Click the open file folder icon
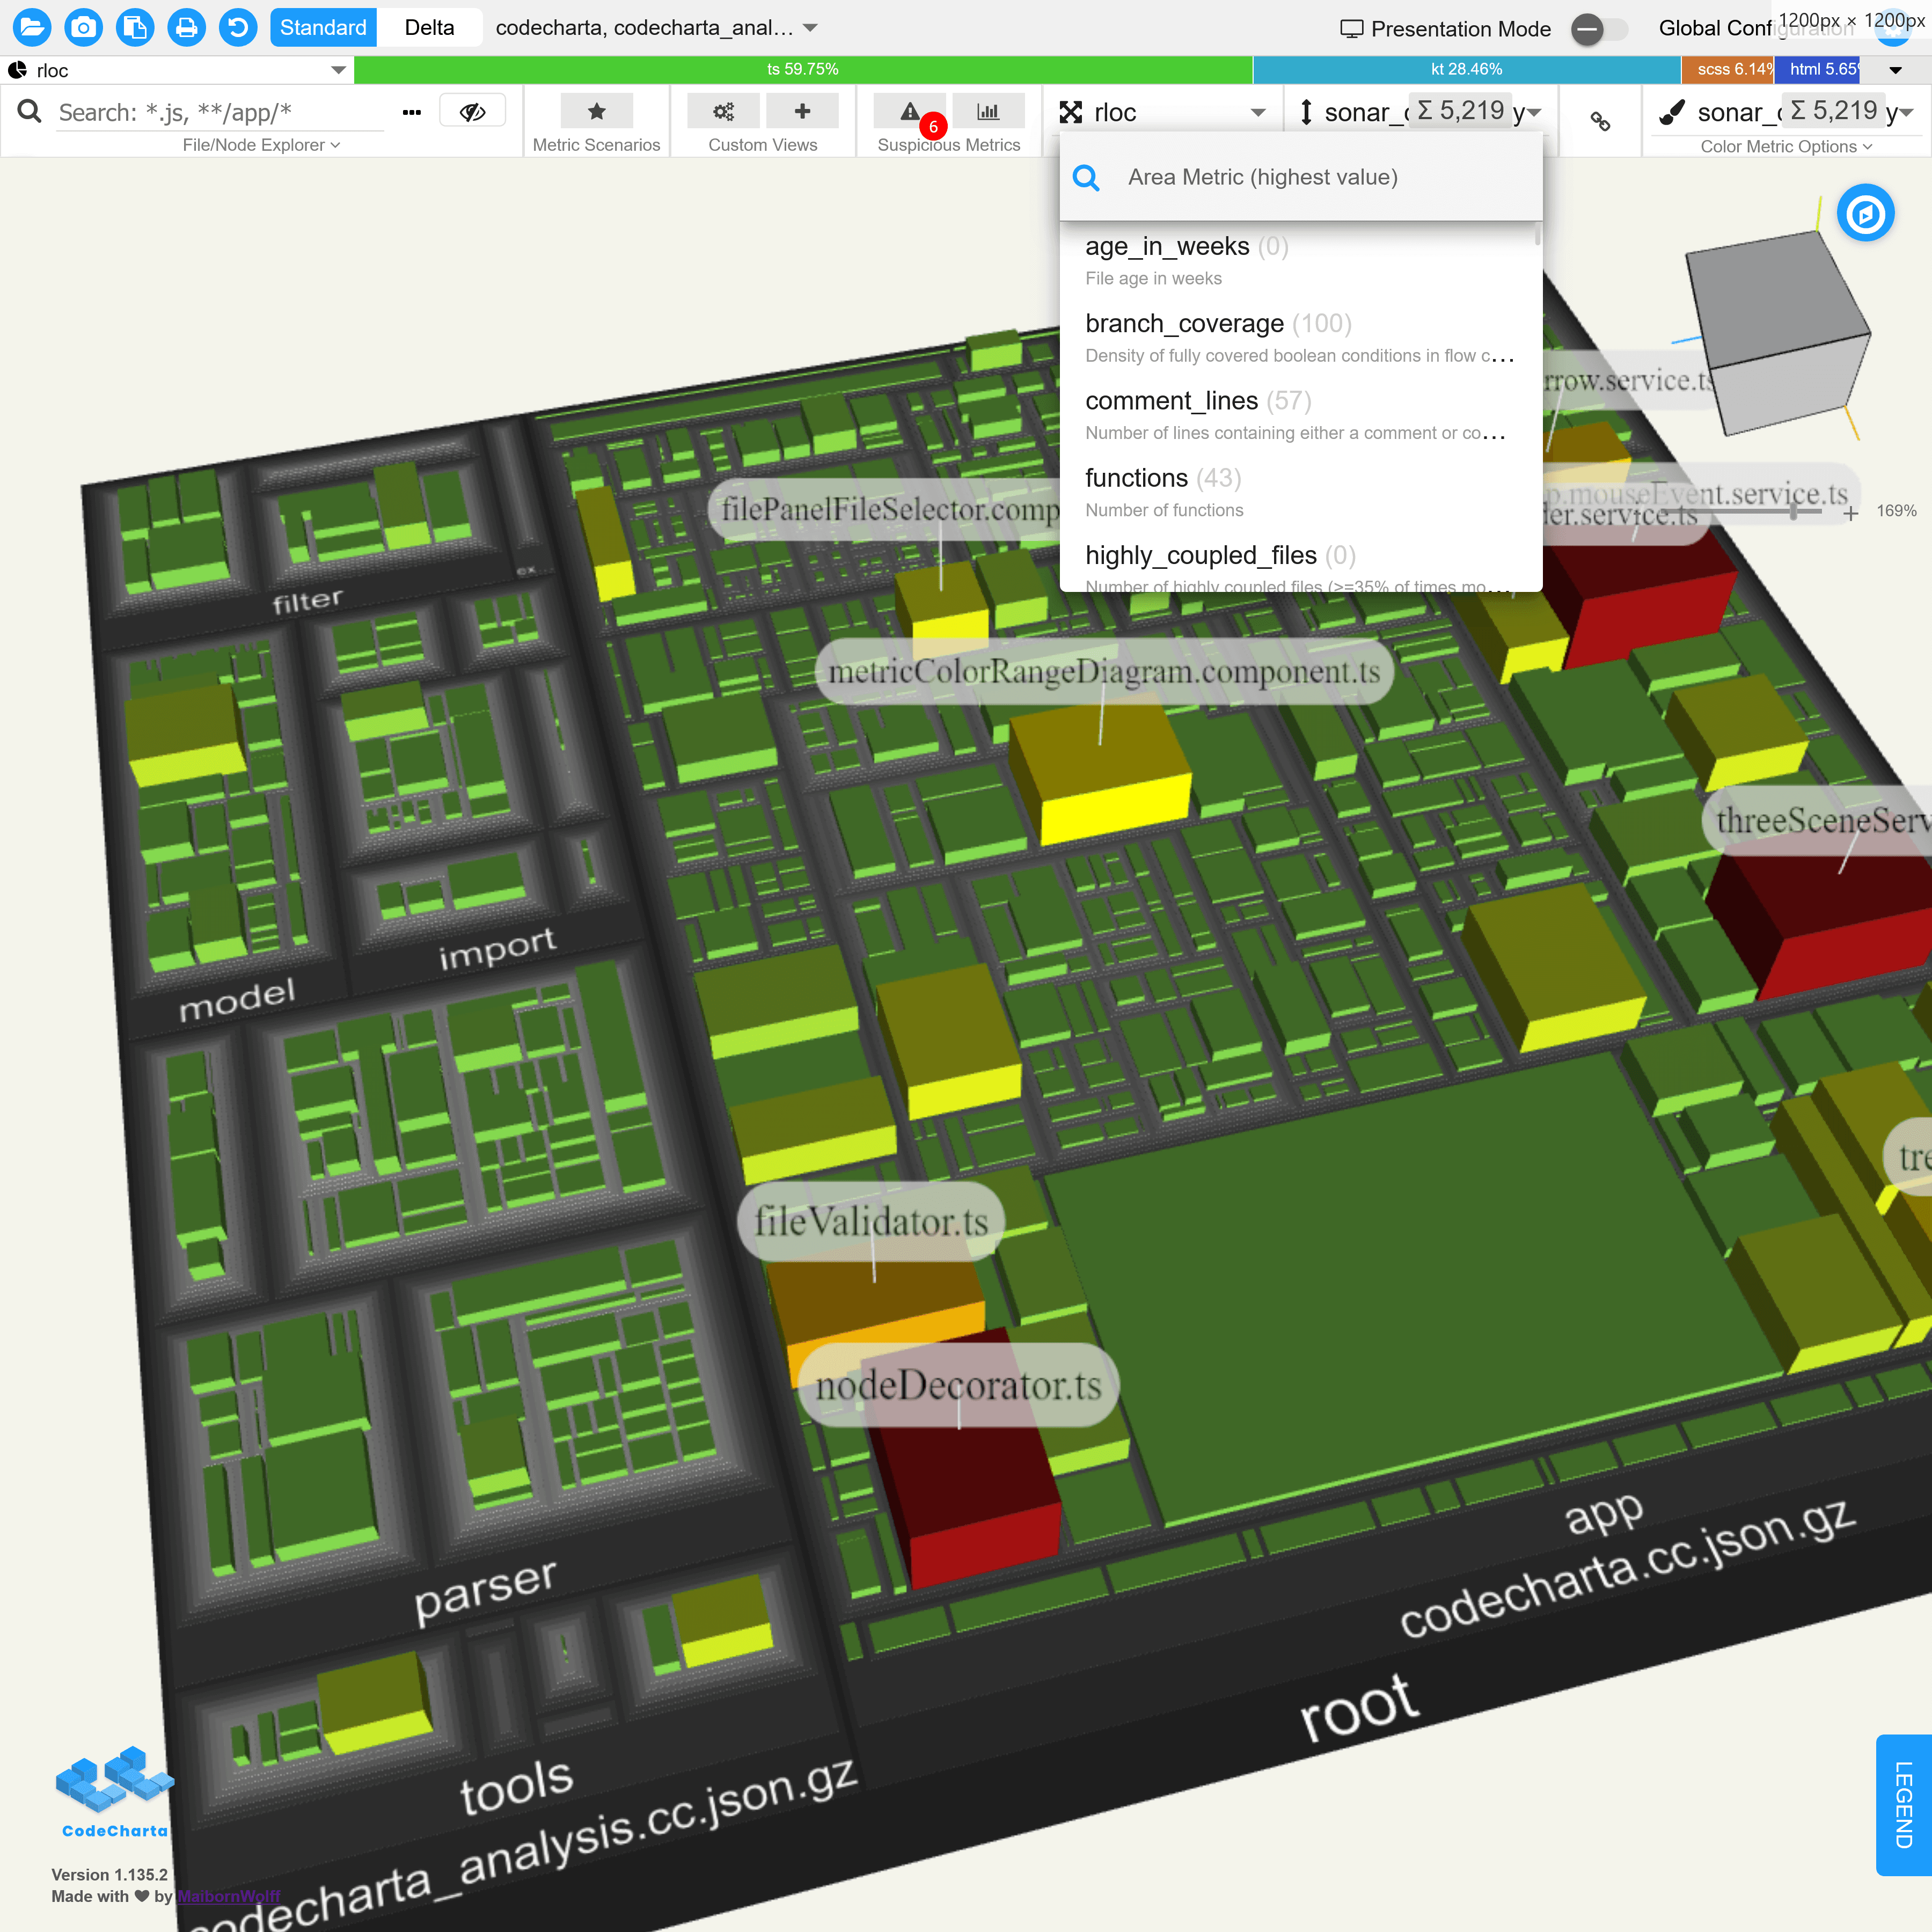 32,27
